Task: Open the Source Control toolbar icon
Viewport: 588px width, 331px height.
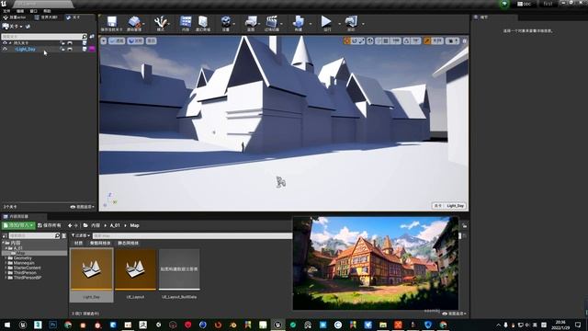Action: [134, 23]
